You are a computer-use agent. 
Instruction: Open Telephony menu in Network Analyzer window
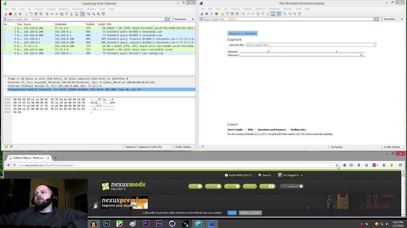pos(274,9)
